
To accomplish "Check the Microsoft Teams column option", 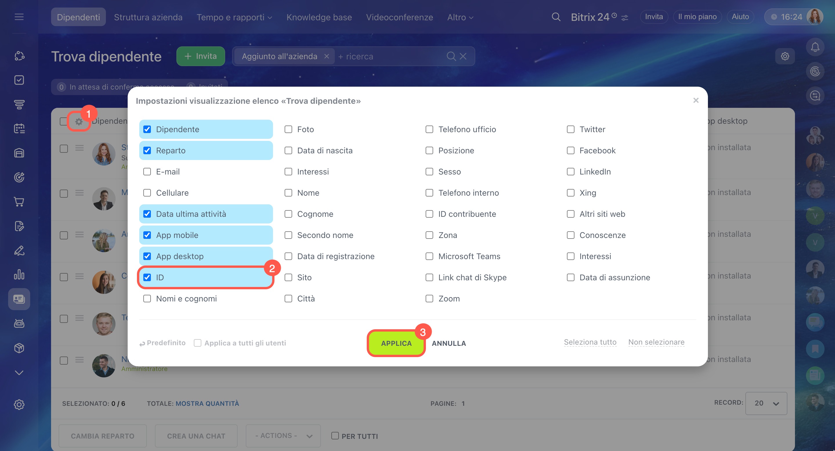I will click(x=429, y=257).
